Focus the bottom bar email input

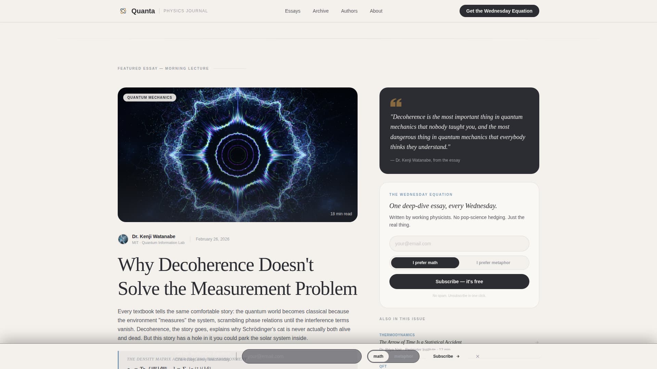(301, 356)
